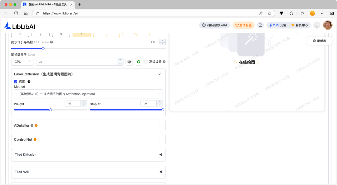Expand the Tiled Diffusion section

tap(160, 154)
